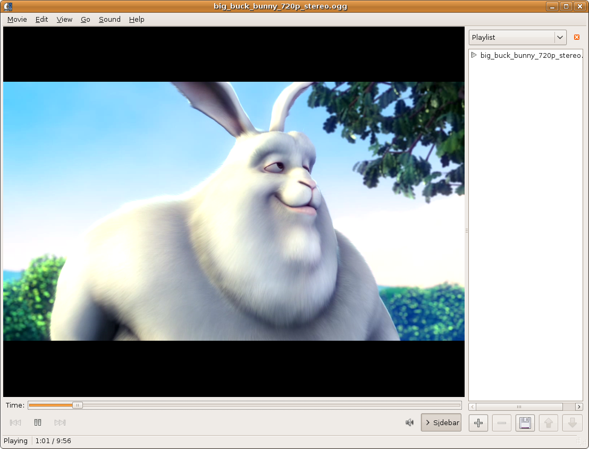The height and width of the screenshot is (449, 589).
Task: Click the volume speaker icon
Action: coord(409,423)
